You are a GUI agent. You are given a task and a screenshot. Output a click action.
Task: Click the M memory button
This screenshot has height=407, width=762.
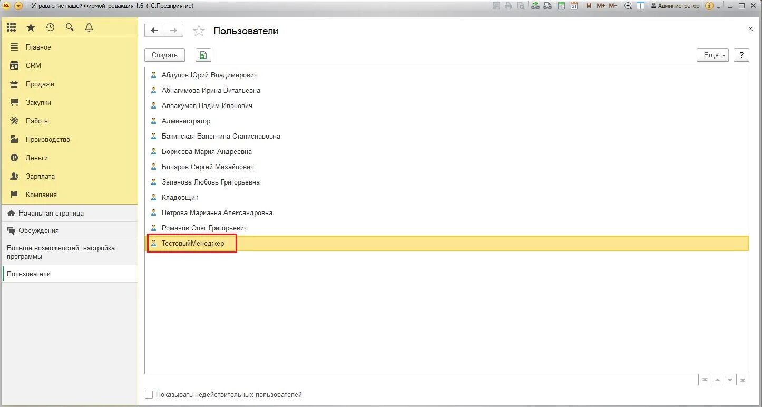(589, 6)
